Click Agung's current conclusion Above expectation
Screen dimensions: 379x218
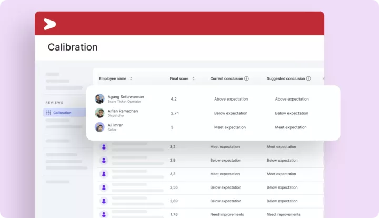point(231,99)
